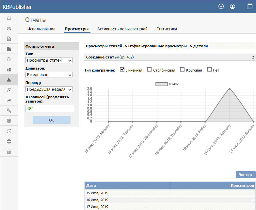Viewport: 256px width, 210px height.
Task: Open the articles document icon
Action: point(9,39)
